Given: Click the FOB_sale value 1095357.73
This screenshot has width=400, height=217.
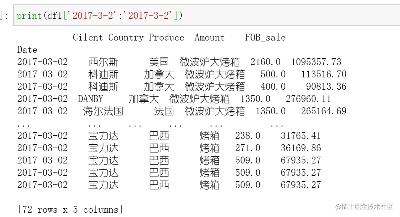Looking at the screenshot, I should (316, 62).
